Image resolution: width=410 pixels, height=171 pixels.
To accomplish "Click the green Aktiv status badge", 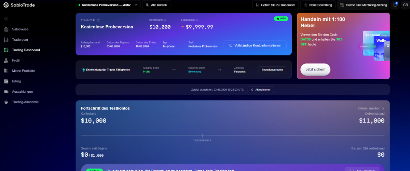I will pos(281,18).
